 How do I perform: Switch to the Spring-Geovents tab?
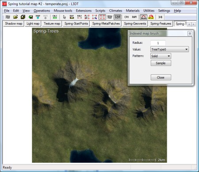pos(135,23)
